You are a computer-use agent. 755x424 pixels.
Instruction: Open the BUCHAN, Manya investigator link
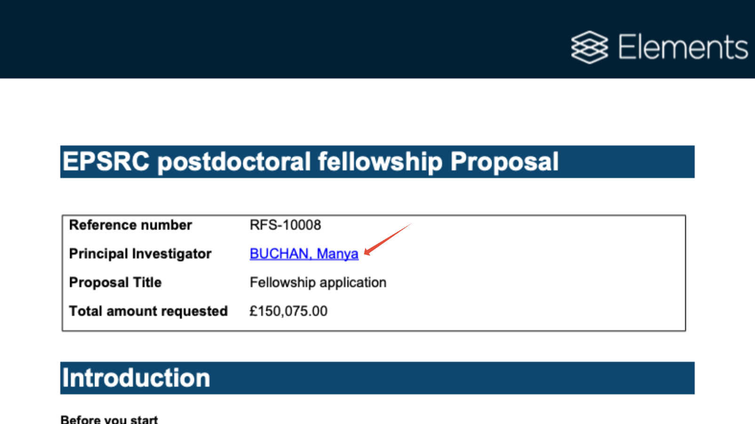(304, 254)
